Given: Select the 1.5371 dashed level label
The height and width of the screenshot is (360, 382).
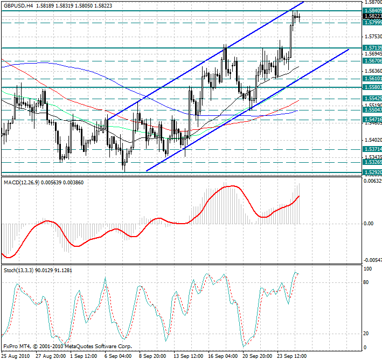Looking at the screenshot, I should 372,149.
